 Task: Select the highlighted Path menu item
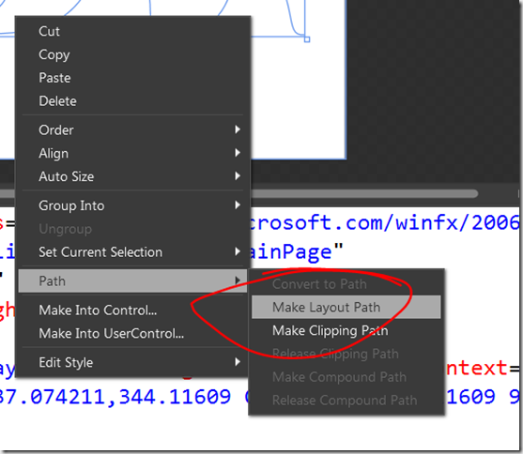132,281
